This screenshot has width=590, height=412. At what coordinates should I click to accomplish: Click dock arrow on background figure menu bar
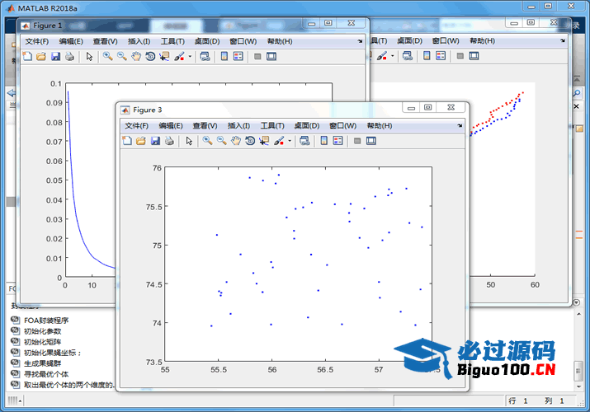coord(563,40)
